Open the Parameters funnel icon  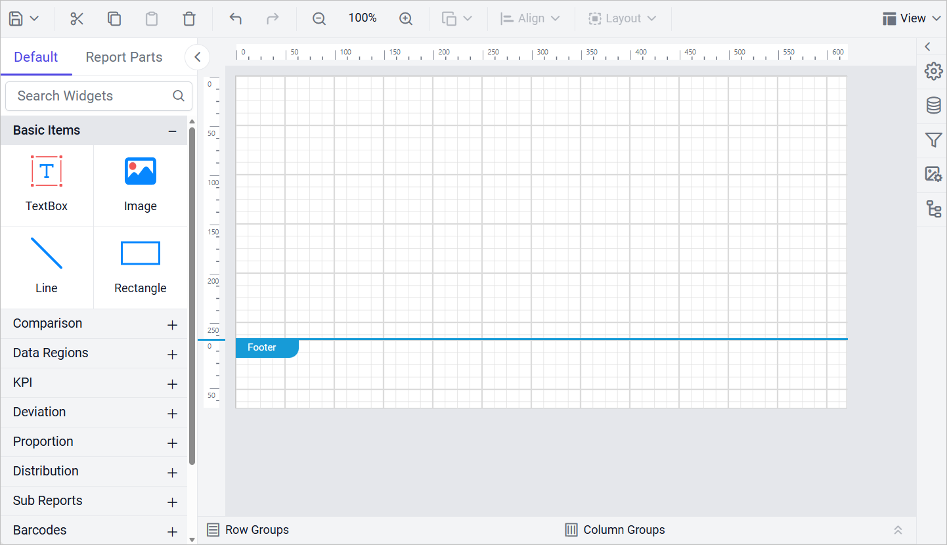[933, 141]
